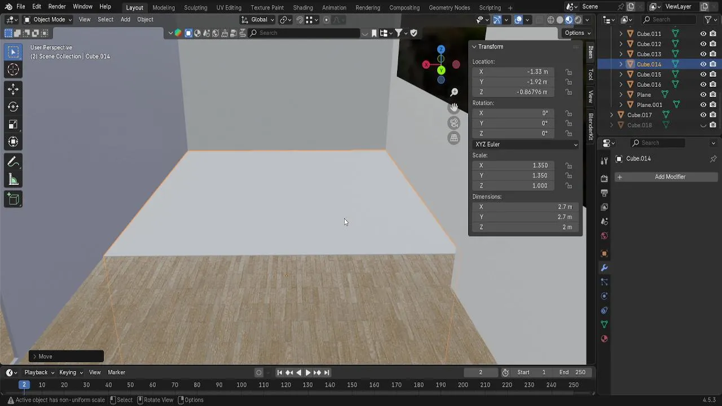
Task: Select the Measure tool
Action: [13, 180]
